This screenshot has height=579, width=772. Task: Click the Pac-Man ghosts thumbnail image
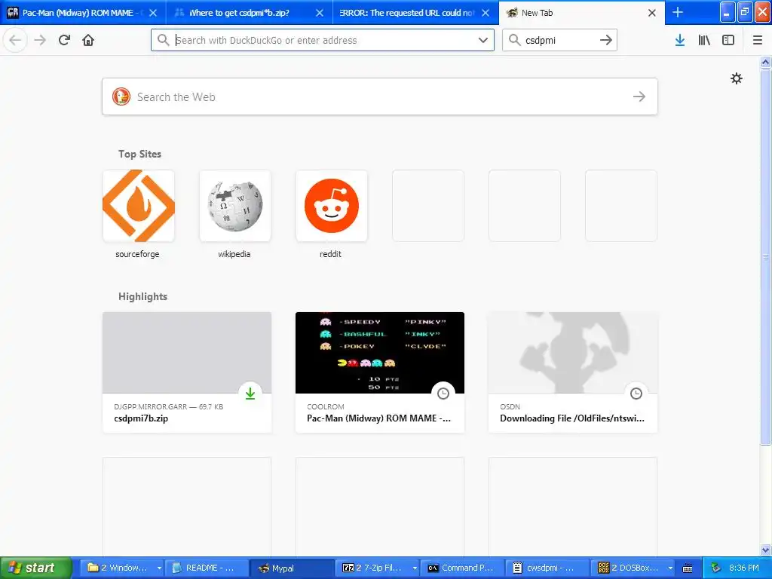[x=380, y=353]
